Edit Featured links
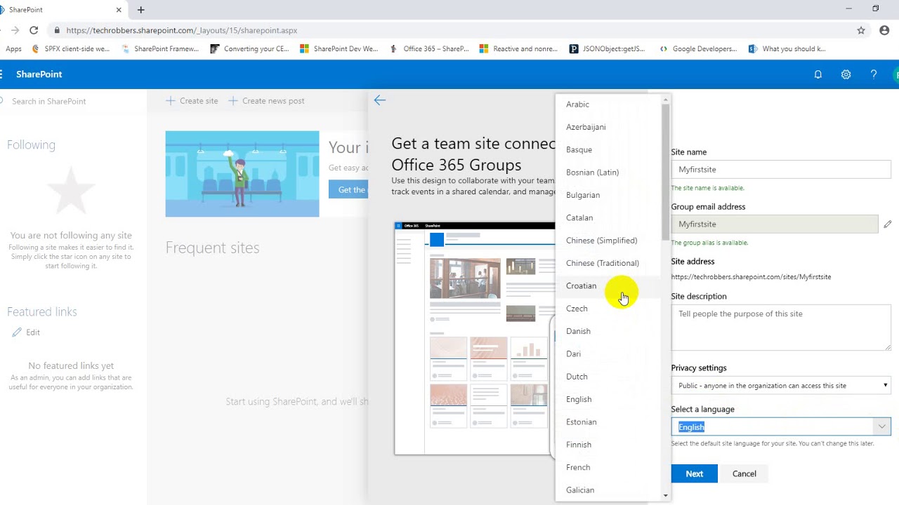Viewport: 899px width, 505px height. click(27, 332)
